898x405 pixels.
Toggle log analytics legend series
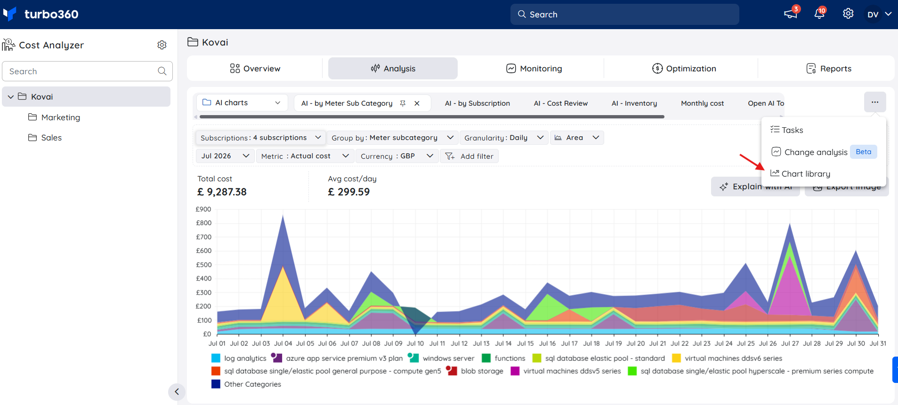coord(239,358)
